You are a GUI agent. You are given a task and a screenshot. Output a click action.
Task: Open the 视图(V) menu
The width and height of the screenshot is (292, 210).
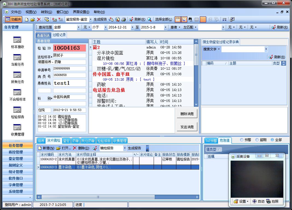click(x=31, y=12)
